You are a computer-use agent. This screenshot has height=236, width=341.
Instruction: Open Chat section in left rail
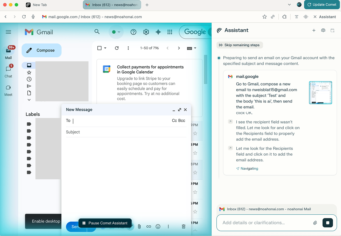[x=8, y=71]
